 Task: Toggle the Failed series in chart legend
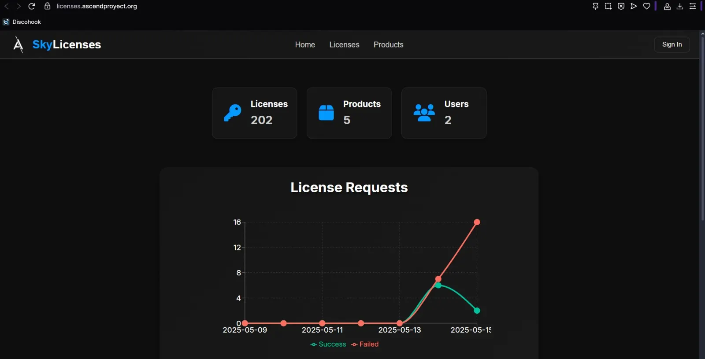coord(365,344)
